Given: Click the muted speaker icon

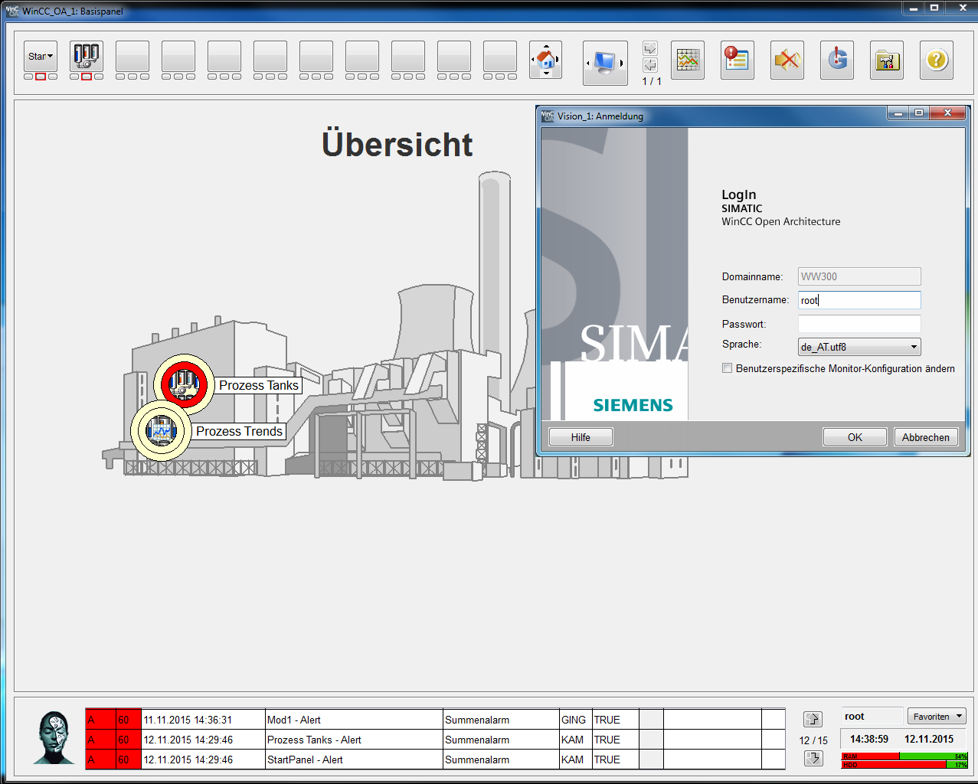Looking at the screenshot, I should coord(787,60).
